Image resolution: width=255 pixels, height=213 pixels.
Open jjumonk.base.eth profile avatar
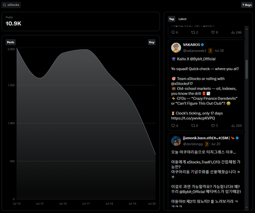tap(176, 141)
